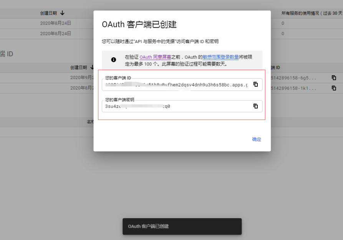Select the 您的客户端密钥 field
This screenshot has height=240, width=343.
click(182, 106)
